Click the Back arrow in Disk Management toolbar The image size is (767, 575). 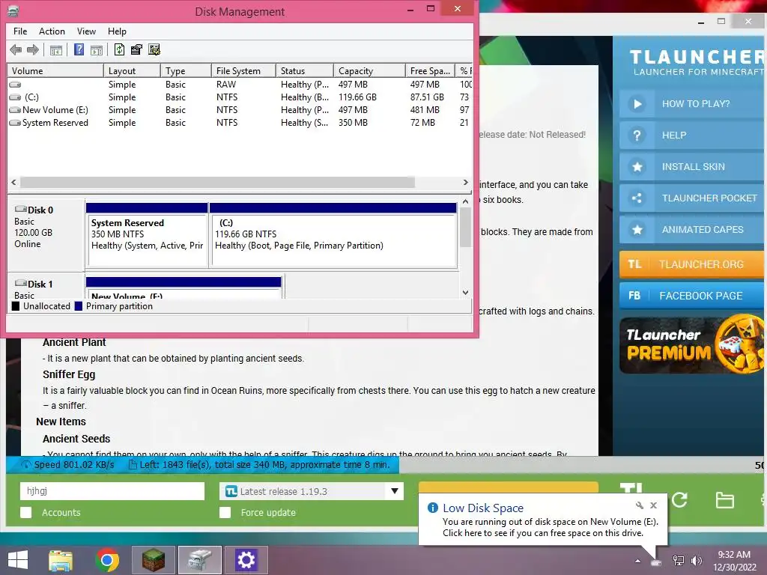pos(16,50)
